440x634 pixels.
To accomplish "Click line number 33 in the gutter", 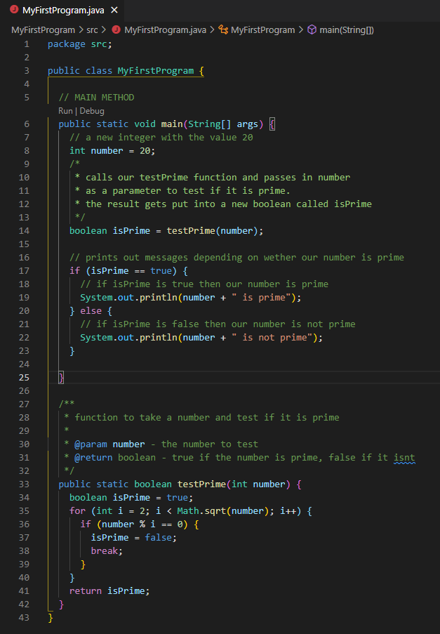I will (x=25, y=484).
